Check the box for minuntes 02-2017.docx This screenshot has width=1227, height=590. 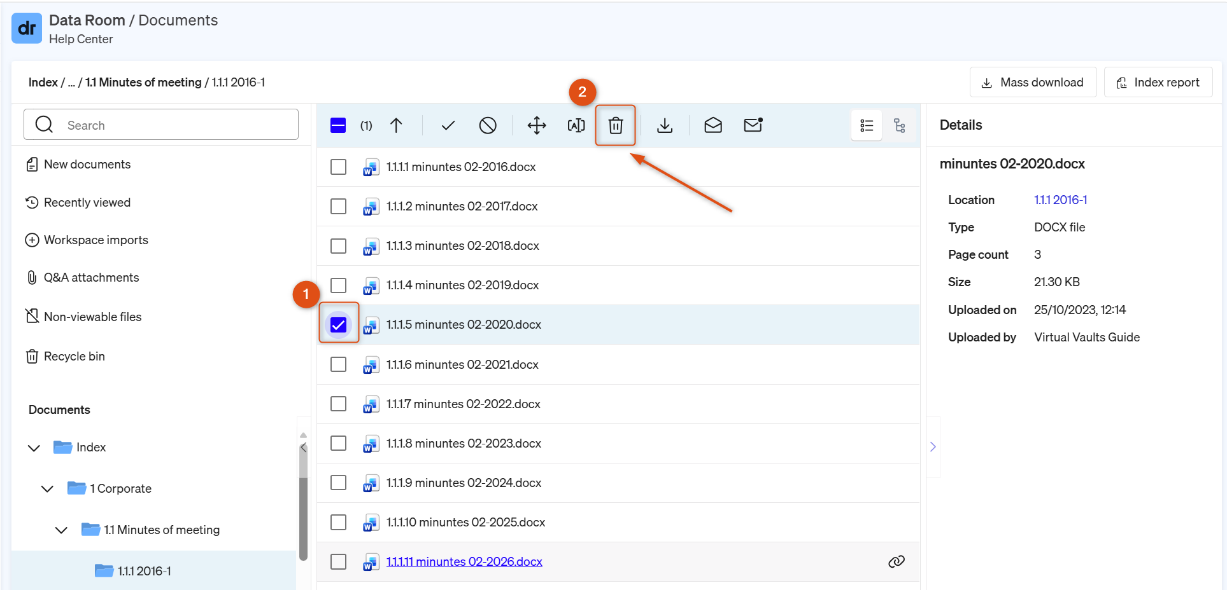click(339, 206)
